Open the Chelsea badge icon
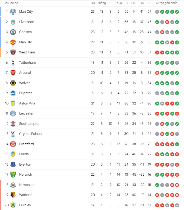The image size is (184, 210). point(13,32)
